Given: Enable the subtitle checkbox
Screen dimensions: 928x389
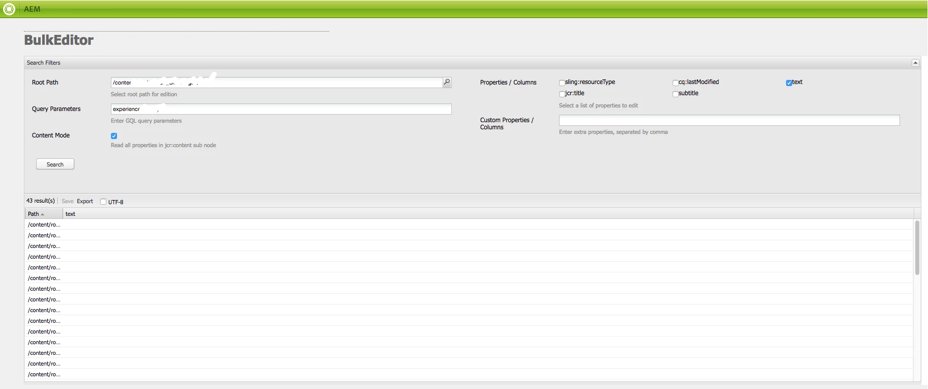Looking at the screenshot, I should point(675,94).
